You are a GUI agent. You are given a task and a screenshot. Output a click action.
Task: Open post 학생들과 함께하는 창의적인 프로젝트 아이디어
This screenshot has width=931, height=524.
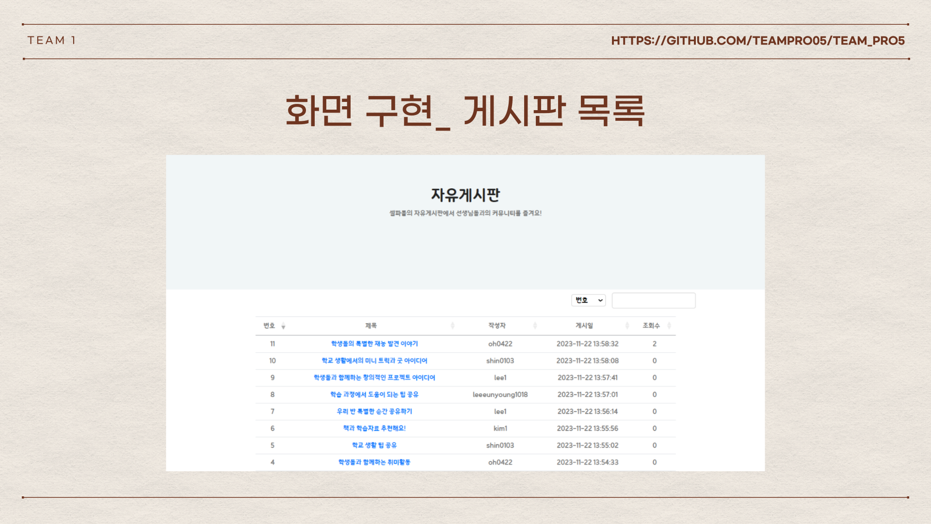tap(374, 377)
